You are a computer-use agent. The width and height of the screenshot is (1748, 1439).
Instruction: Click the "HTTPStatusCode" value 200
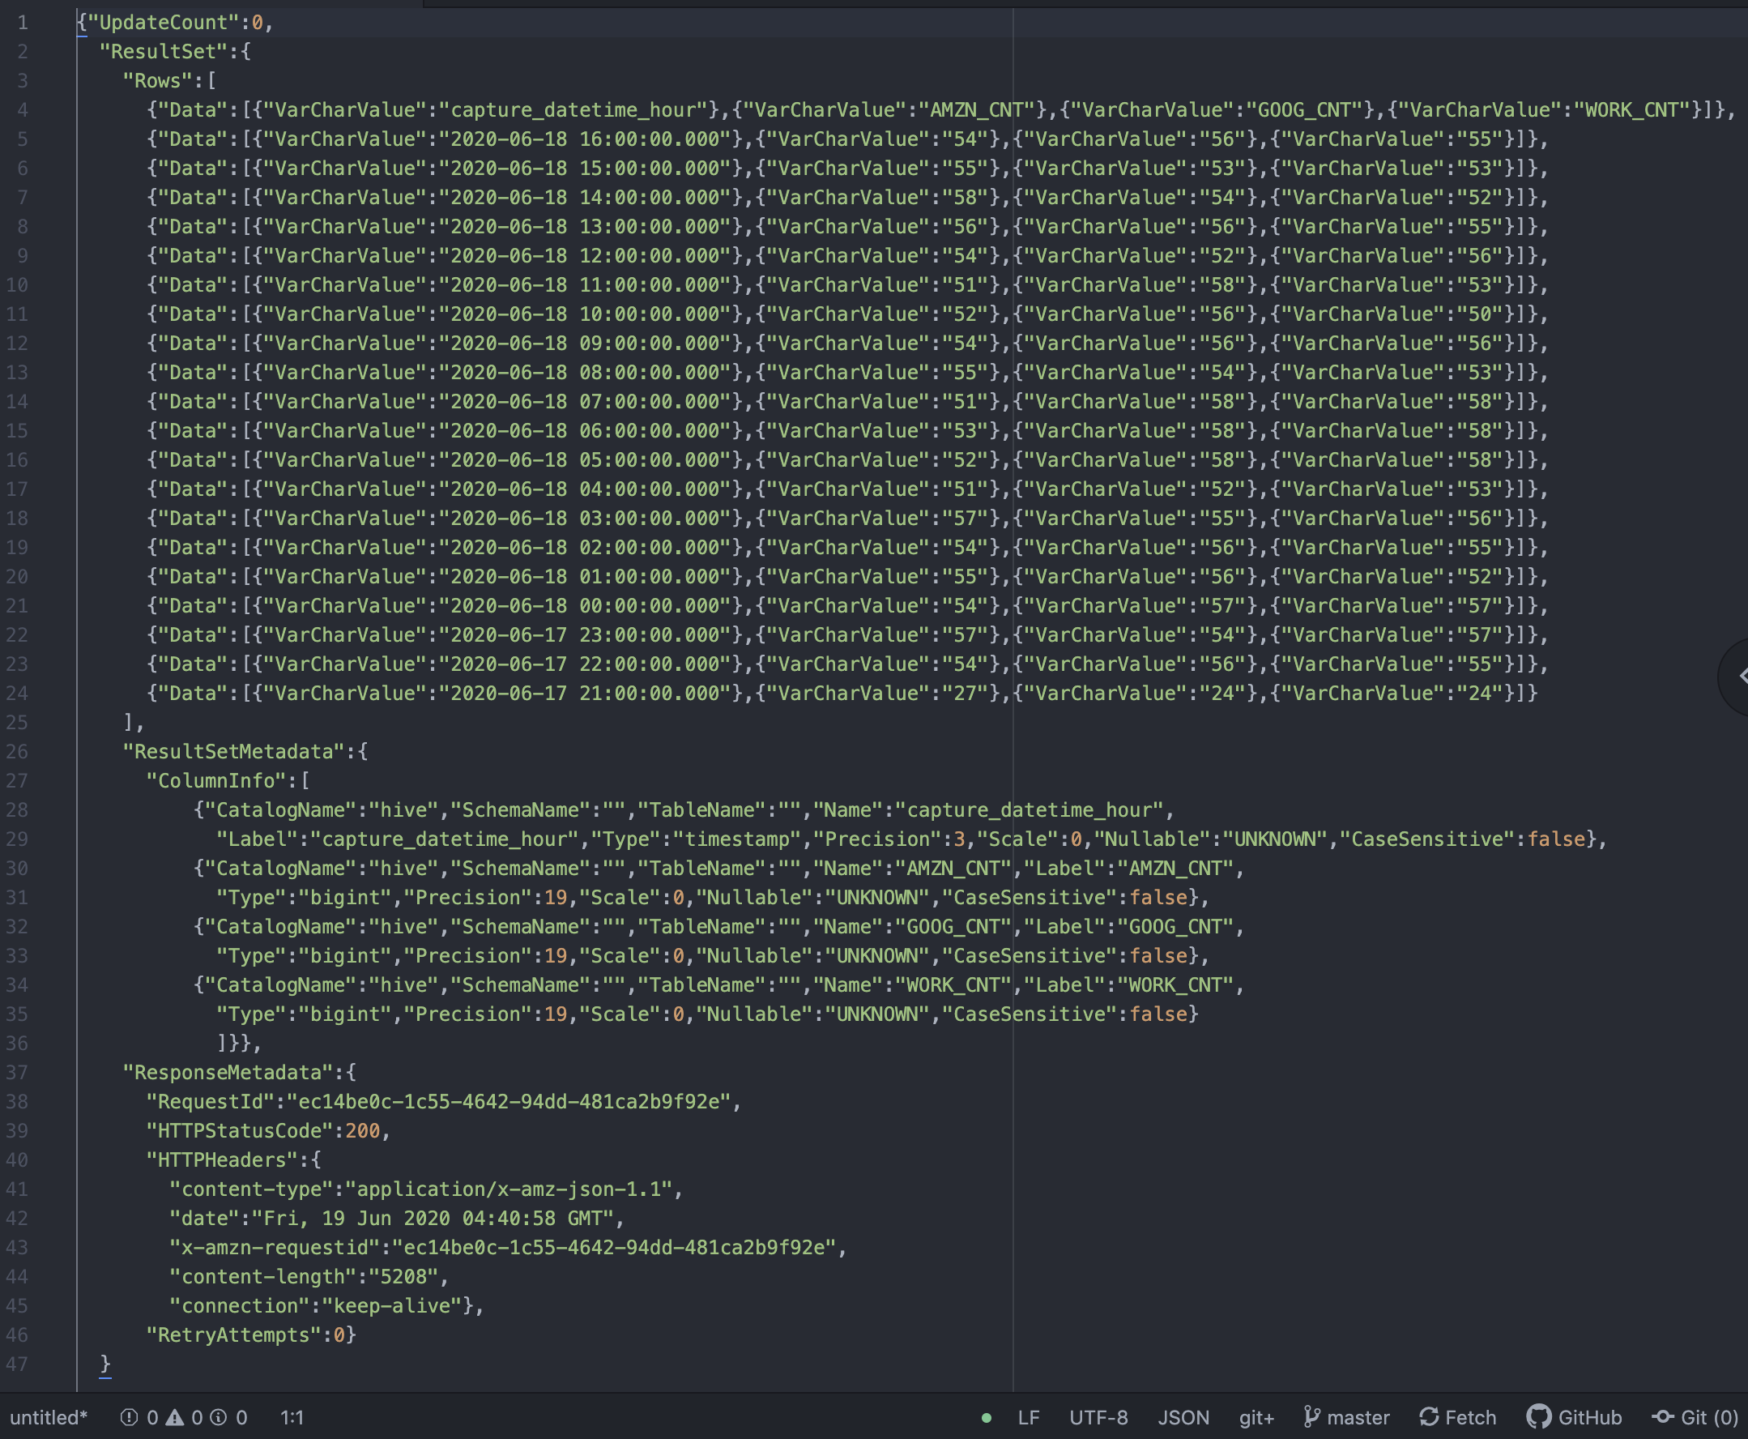pos(362,1130)
